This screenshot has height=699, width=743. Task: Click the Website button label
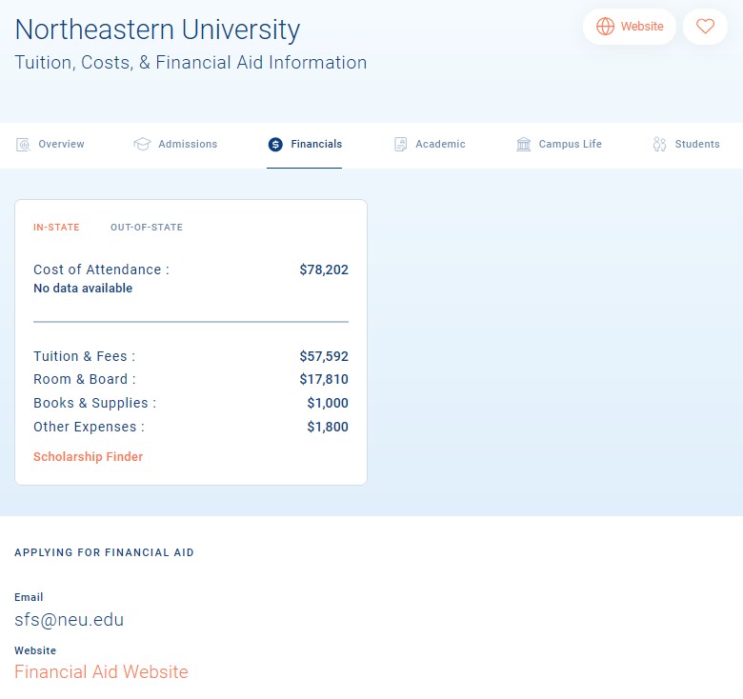click(642, 27)
